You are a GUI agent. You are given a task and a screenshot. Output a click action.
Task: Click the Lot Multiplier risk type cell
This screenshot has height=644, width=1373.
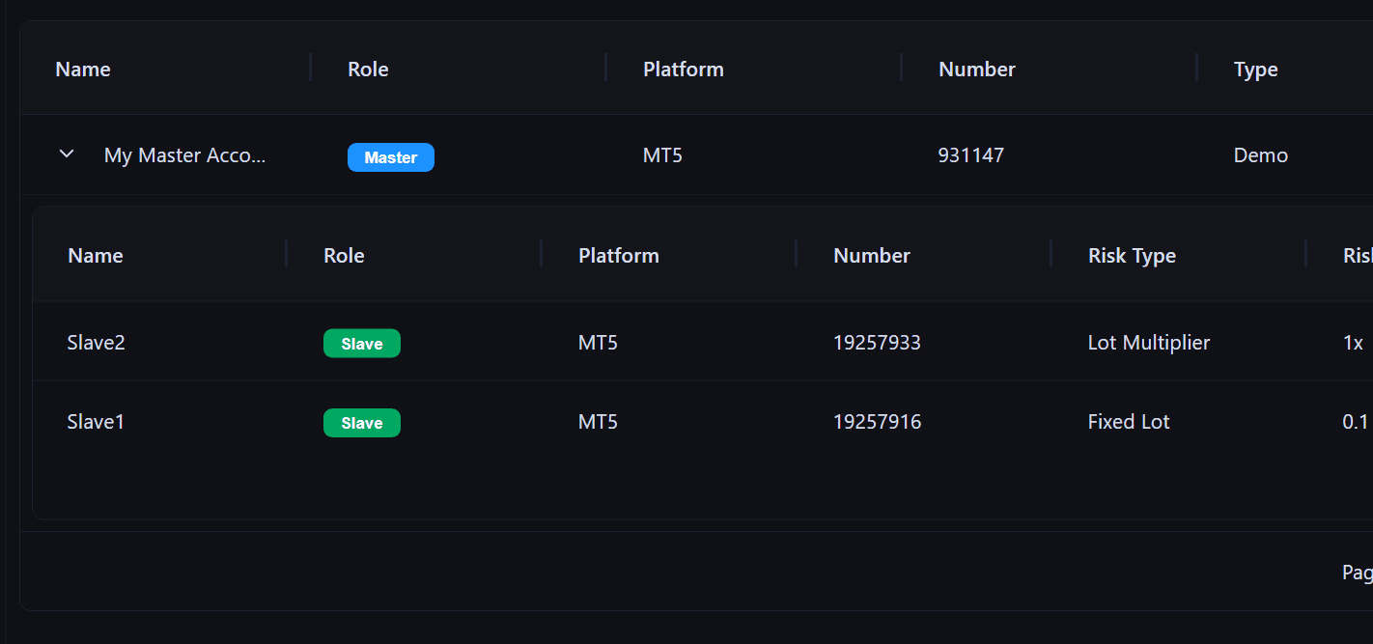tap(1148, 343)
